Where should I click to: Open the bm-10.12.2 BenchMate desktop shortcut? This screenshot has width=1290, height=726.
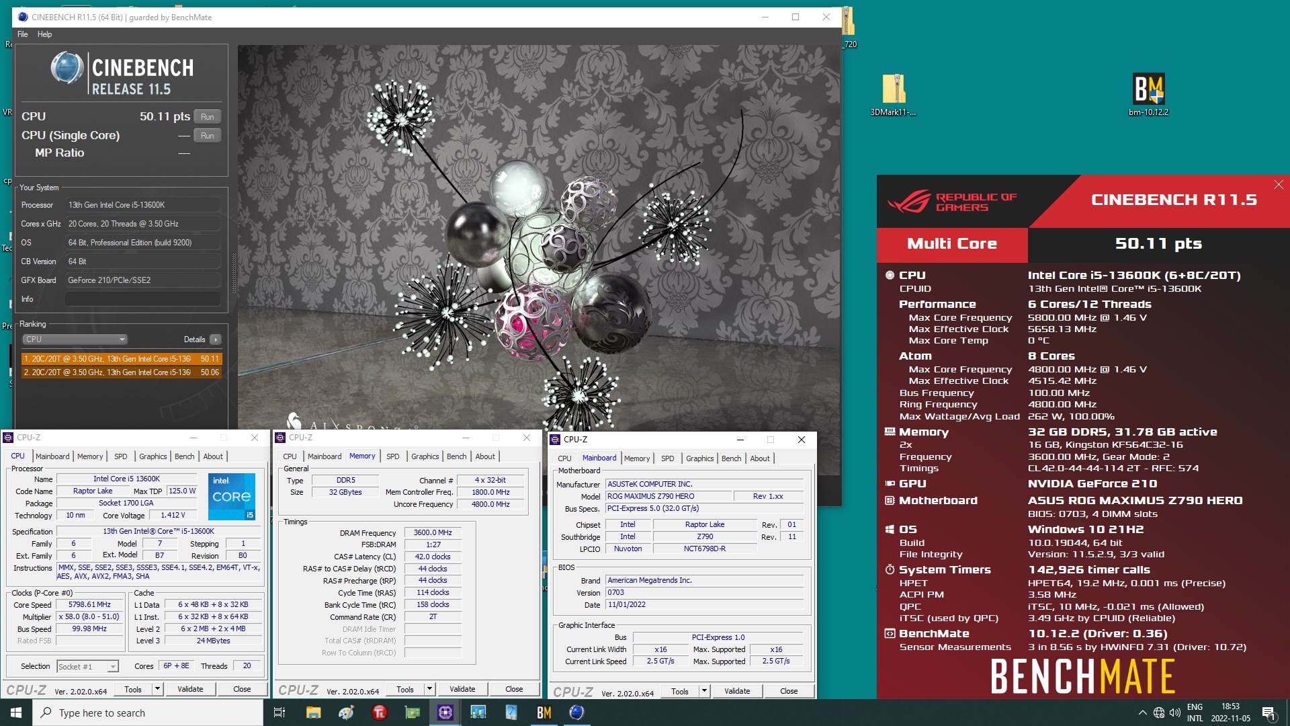(1148, 94)
